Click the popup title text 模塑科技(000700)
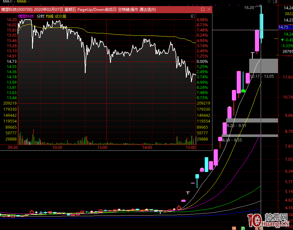The image size is (293, 230). click(17, 10)
